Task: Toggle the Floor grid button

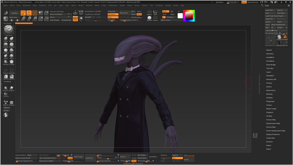Action: (75, 13)
